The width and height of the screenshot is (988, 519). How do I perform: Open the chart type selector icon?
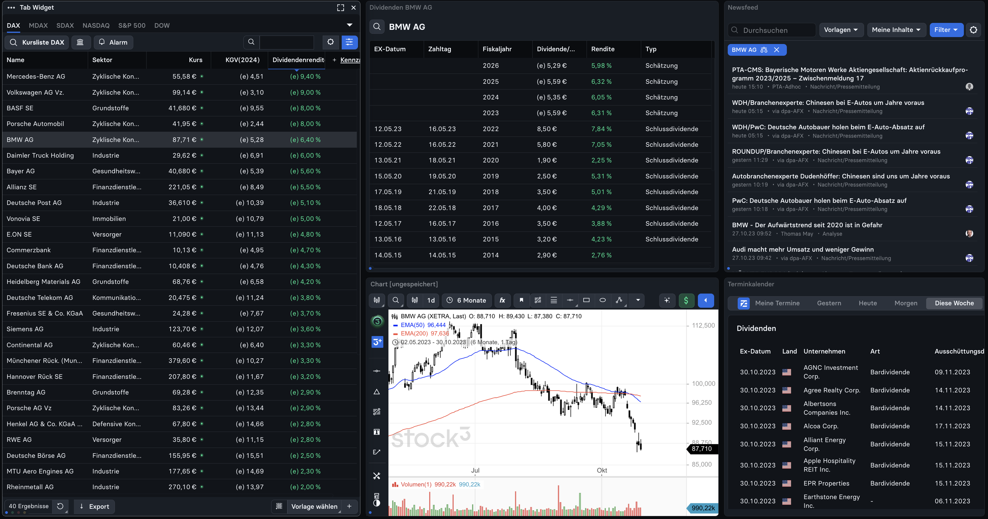coord(377,300)
